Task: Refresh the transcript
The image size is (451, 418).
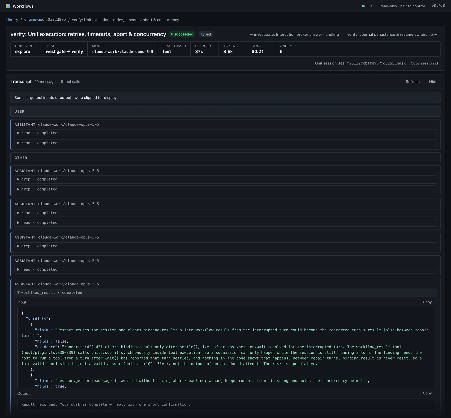Action: tap(413, 82)
